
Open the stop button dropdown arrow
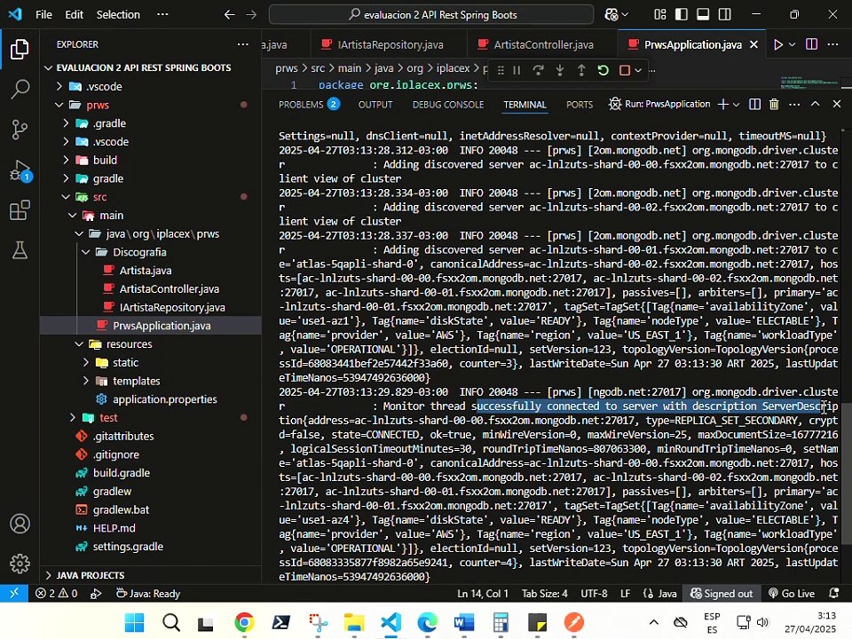click(638, 70)
